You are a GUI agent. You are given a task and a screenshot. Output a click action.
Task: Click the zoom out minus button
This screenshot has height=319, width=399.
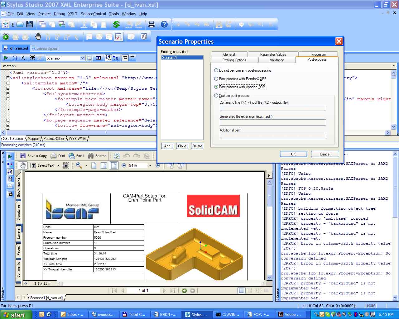pos(124,165)
